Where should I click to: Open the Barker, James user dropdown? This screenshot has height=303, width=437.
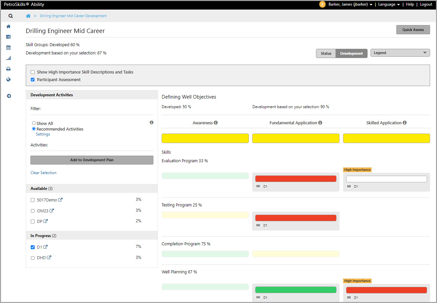tap(350, 4)
